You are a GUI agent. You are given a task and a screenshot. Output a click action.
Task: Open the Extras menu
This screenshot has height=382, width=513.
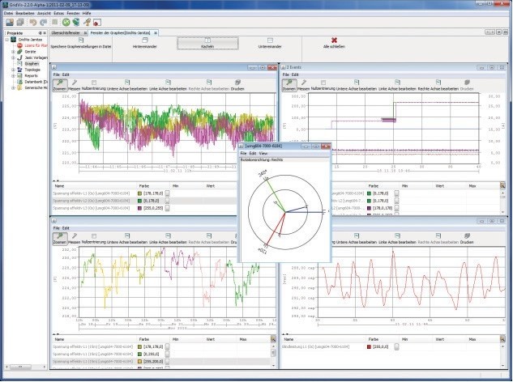(58, 14)
